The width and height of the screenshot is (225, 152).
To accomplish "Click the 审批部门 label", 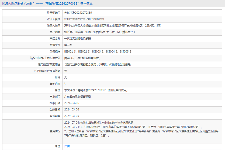I will pyautogui.click(x=55, y=97).
